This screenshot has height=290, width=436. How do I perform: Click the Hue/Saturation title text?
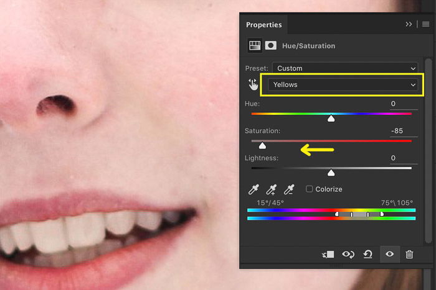pos(308,46)
